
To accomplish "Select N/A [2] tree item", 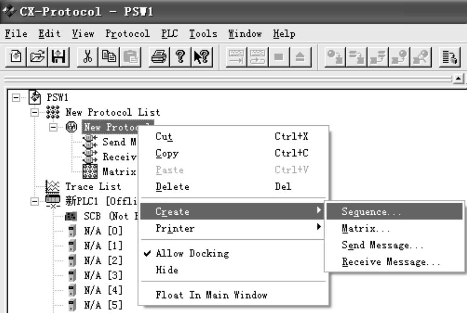I will click(103, 261).
